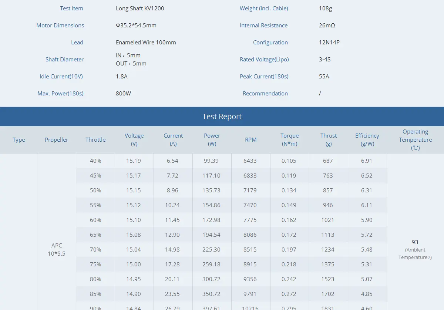This screenshot has height=310, width=444.
Task: Click the 1375 thrust cell
Action: pos(328,264)
